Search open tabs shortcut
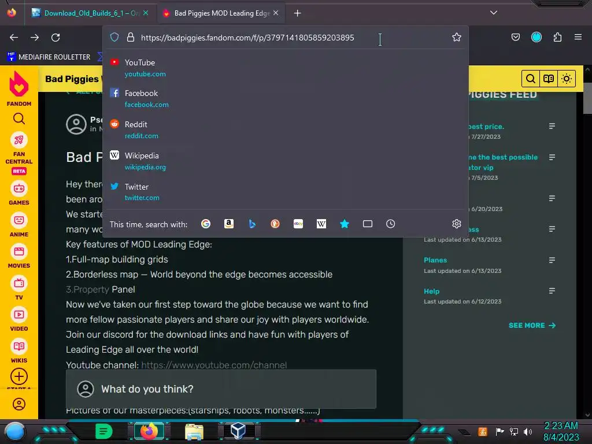The image size is (592, 444). coord(367,224)
